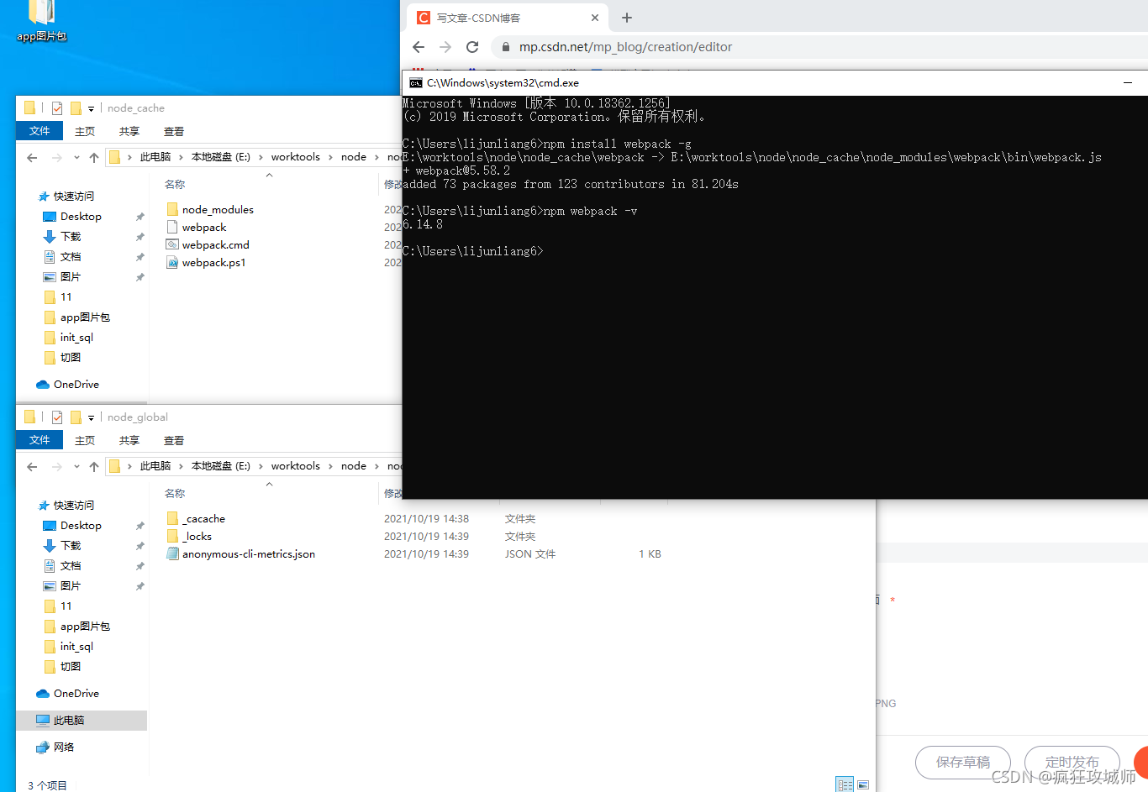
Task: Open 主页 tab in node_cache window
Action: point(85,132)
